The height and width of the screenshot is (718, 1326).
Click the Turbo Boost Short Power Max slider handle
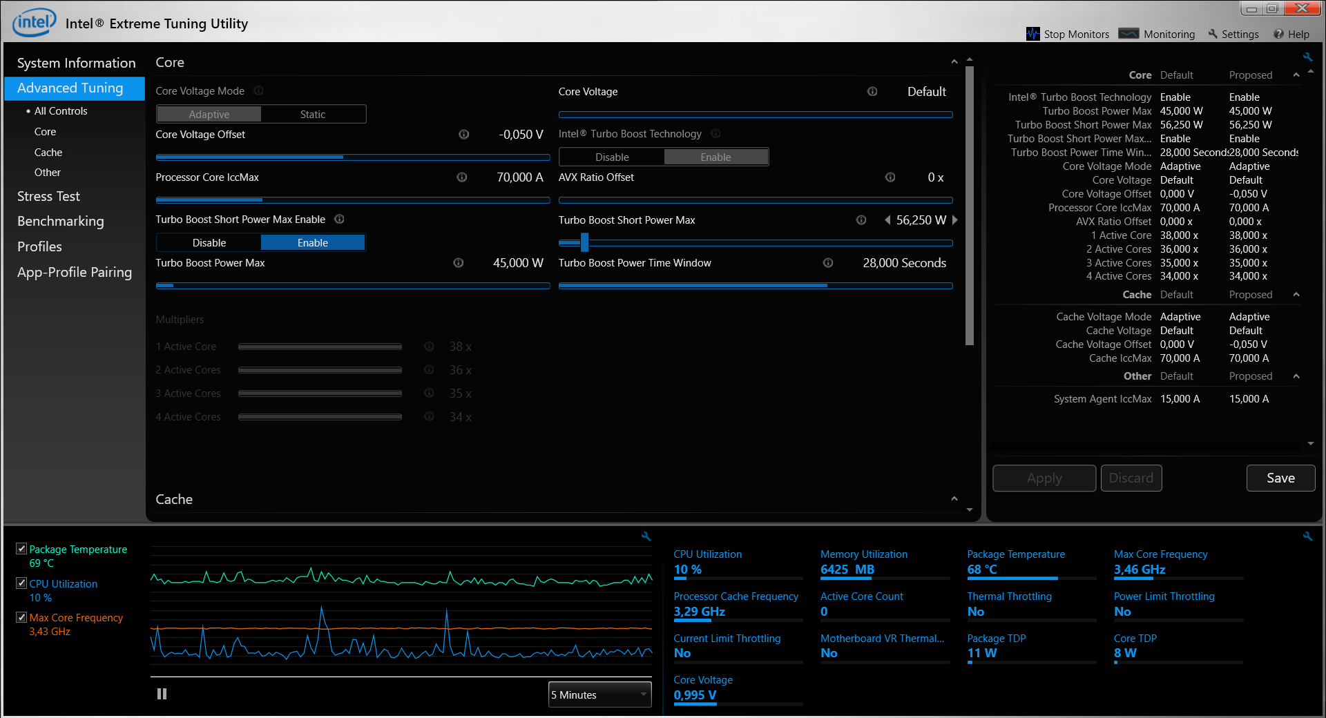pos(585,242)
